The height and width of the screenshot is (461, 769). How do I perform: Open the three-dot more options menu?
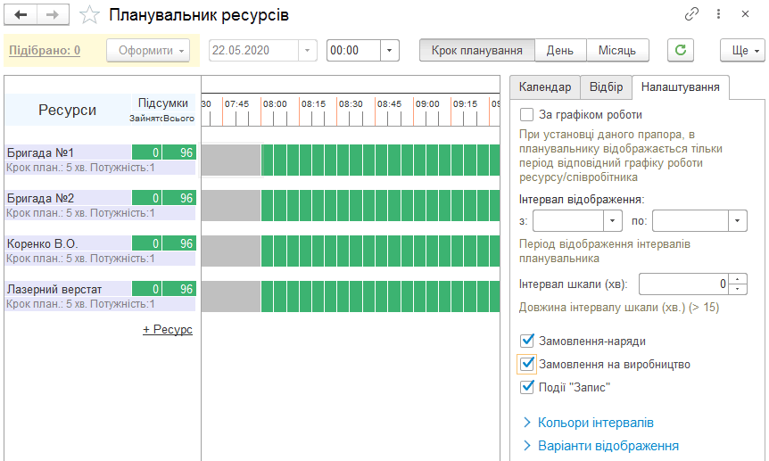click(x=718, y=14)
